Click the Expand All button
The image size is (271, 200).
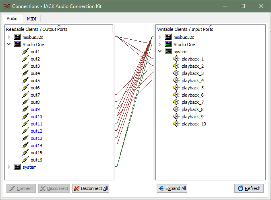point(172,188)
